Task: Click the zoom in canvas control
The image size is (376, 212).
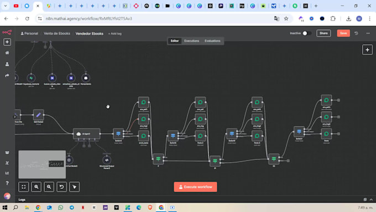Action: click(x=36, y=187)
